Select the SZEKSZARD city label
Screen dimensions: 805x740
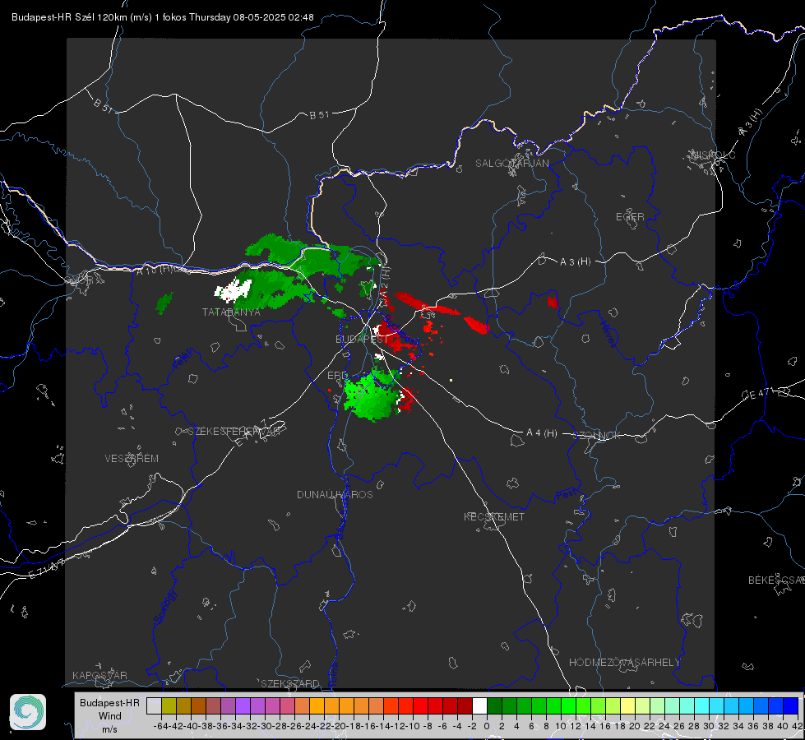290,683
